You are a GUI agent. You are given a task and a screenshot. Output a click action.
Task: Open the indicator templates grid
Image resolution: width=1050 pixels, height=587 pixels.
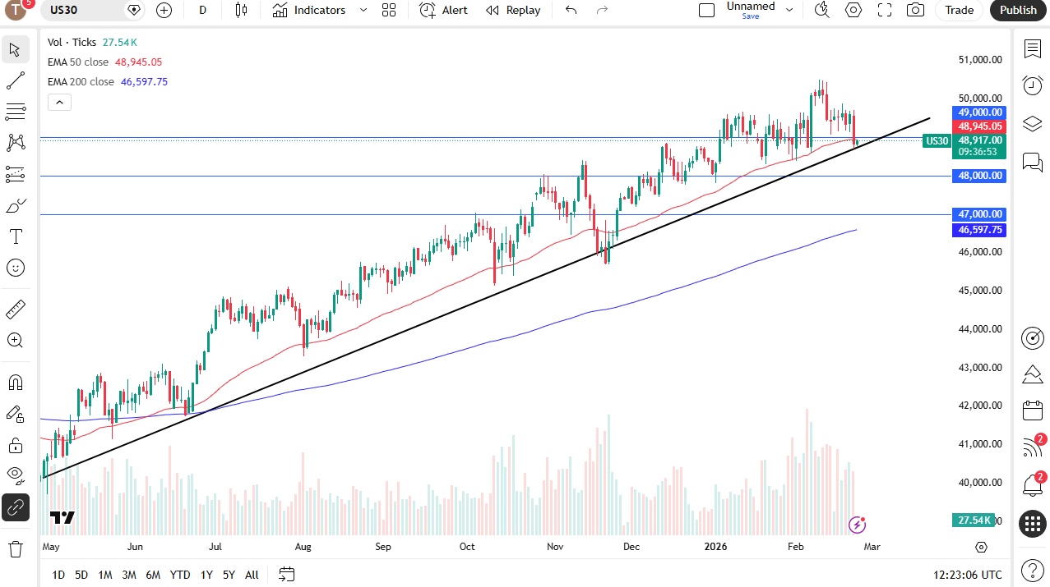[389, 10]
